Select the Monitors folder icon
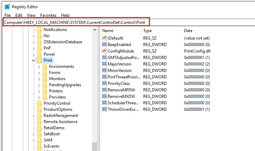This screenshot has width=255, height=151. [45, 79]
